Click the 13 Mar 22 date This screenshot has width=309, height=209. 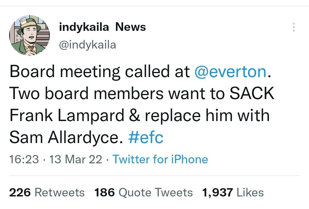[76, 159]
